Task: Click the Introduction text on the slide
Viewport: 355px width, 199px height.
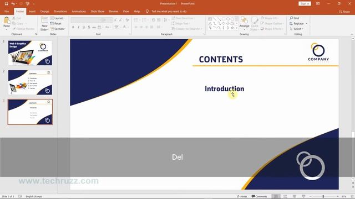Action: (224, 88)
